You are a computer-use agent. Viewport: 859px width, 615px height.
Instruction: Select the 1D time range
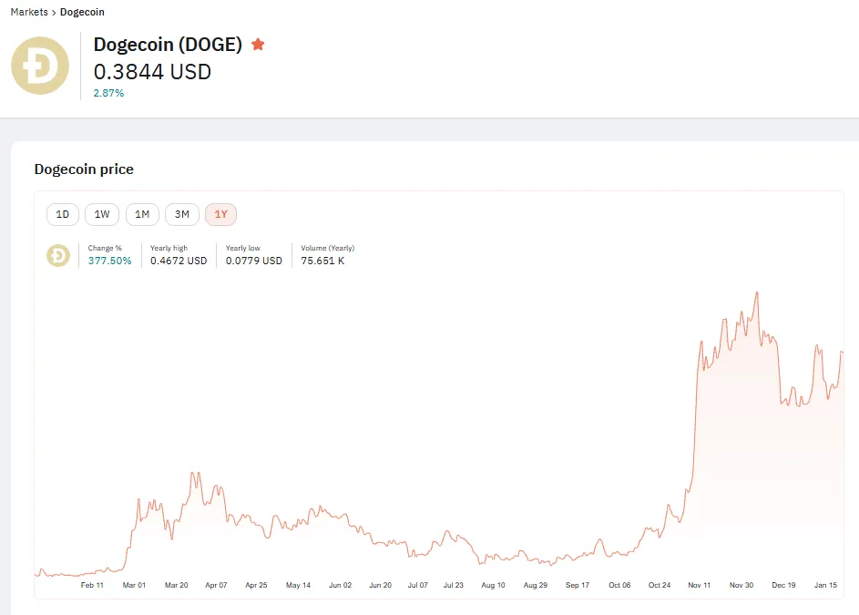pos(63,214)
